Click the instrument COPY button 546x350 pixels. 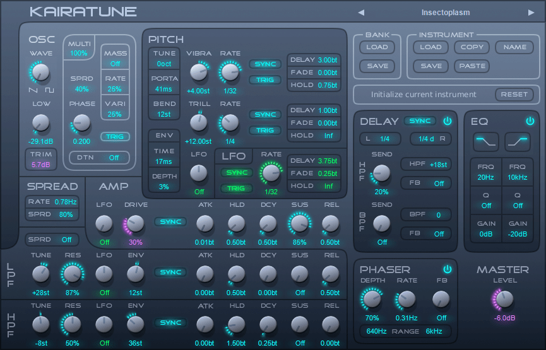point(472,47)
